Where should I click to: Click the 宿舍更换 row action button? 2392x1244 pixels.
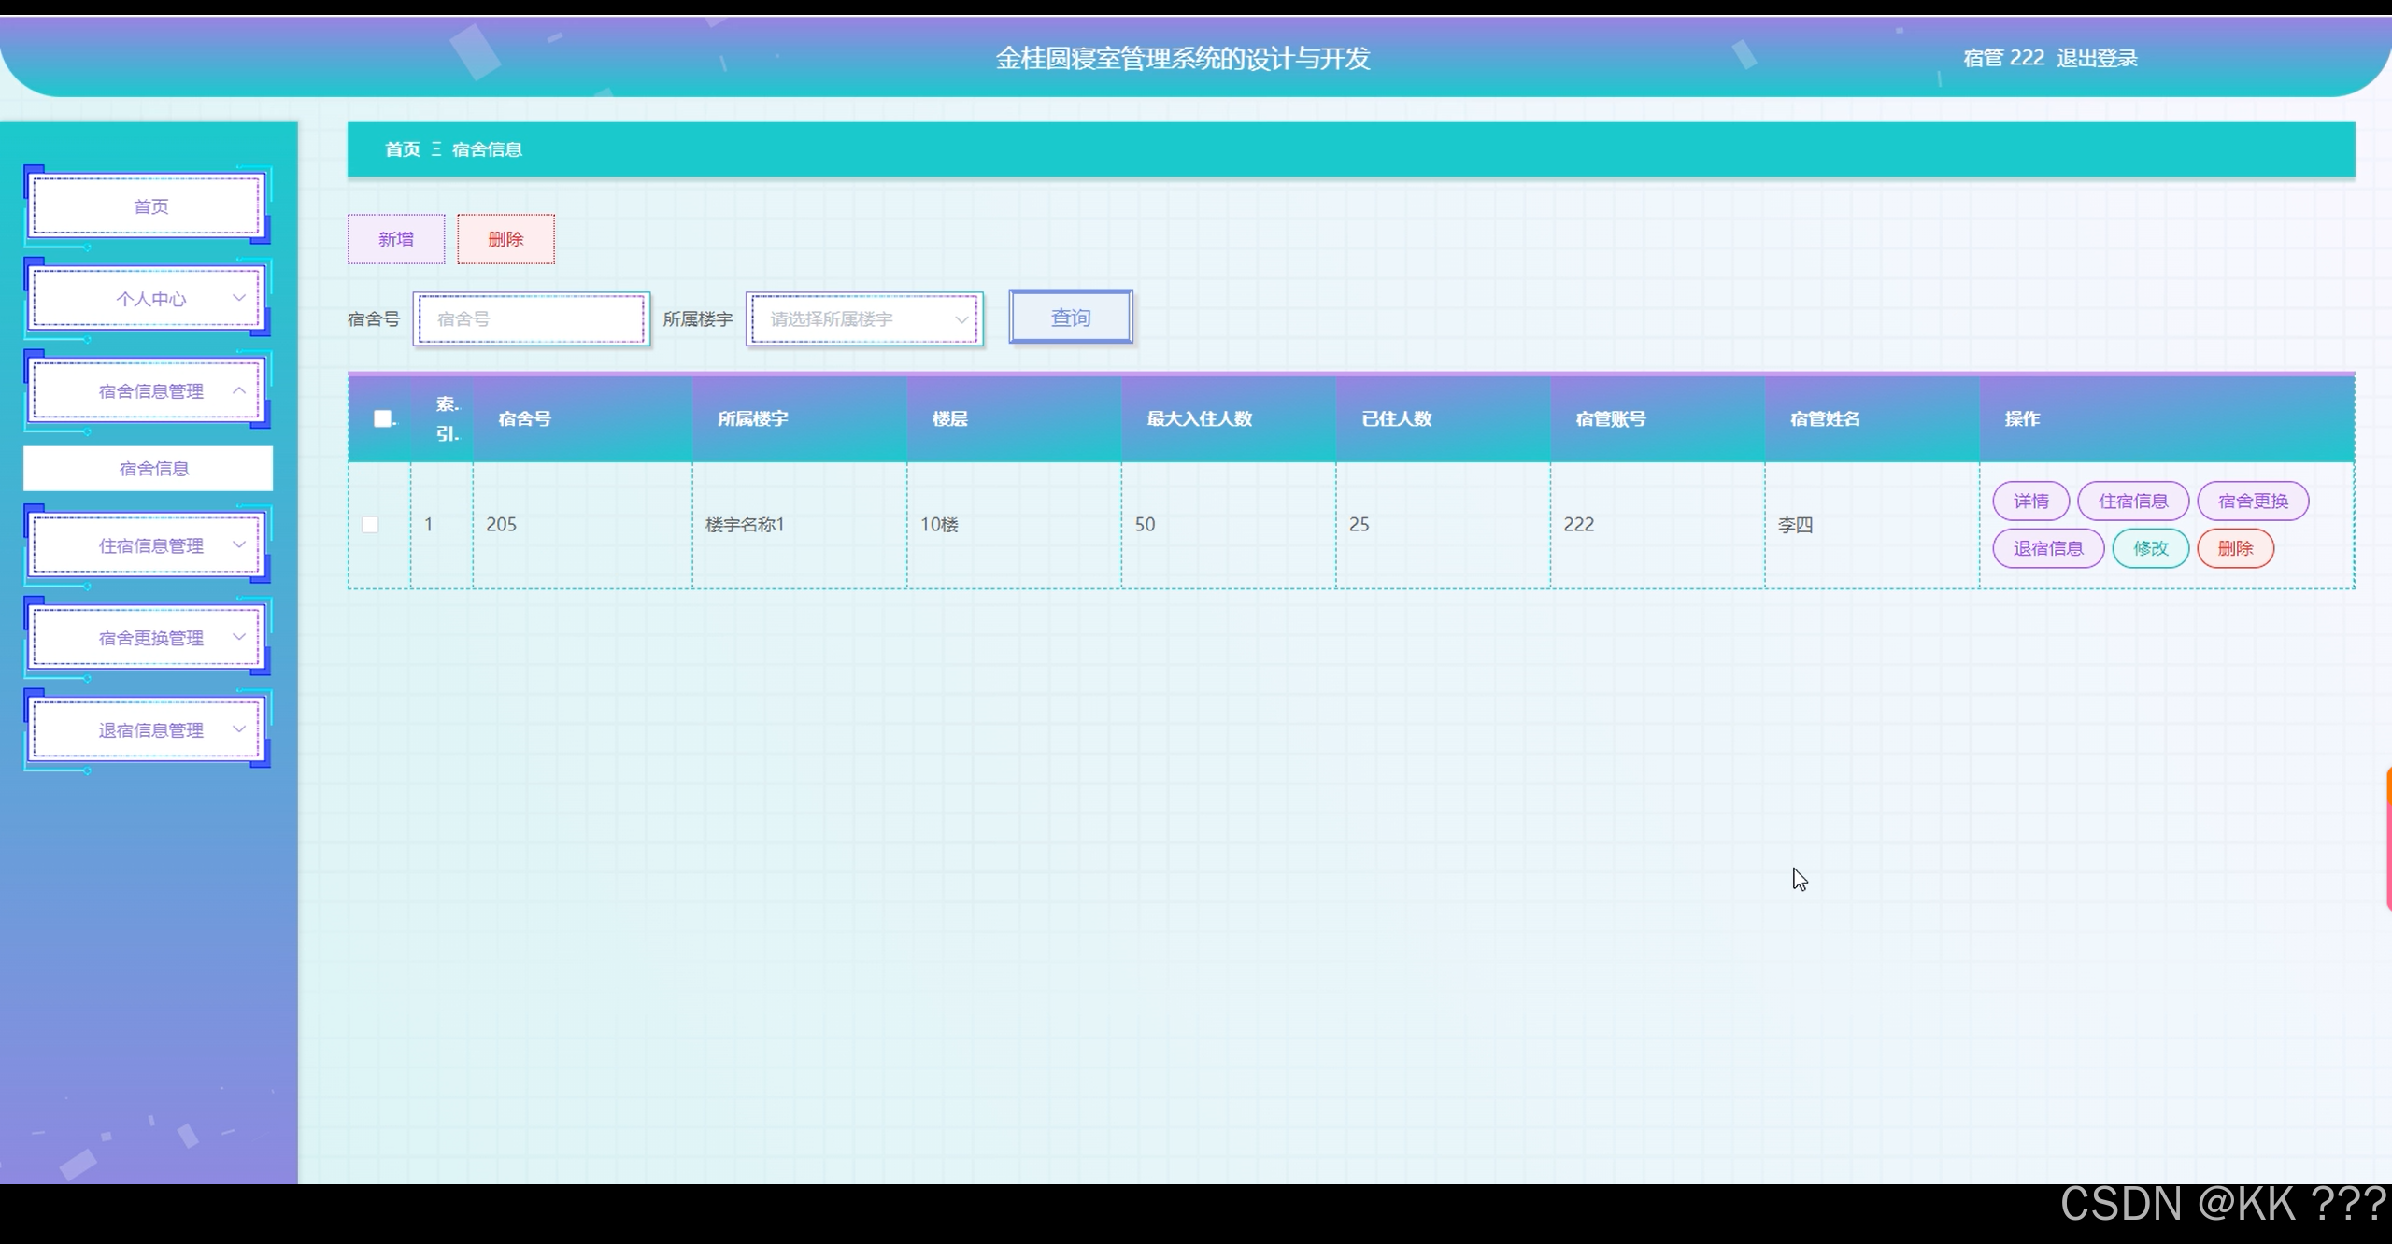(2252, 502)
